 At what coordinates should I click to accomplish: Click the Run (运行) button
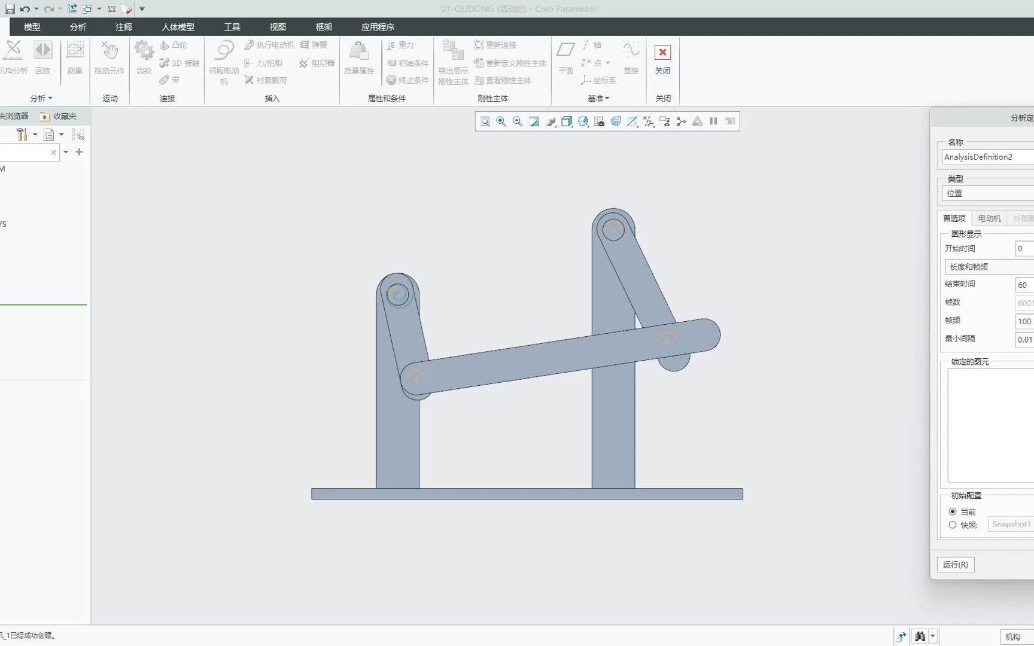pyautogui.click(x=955, y=565)
